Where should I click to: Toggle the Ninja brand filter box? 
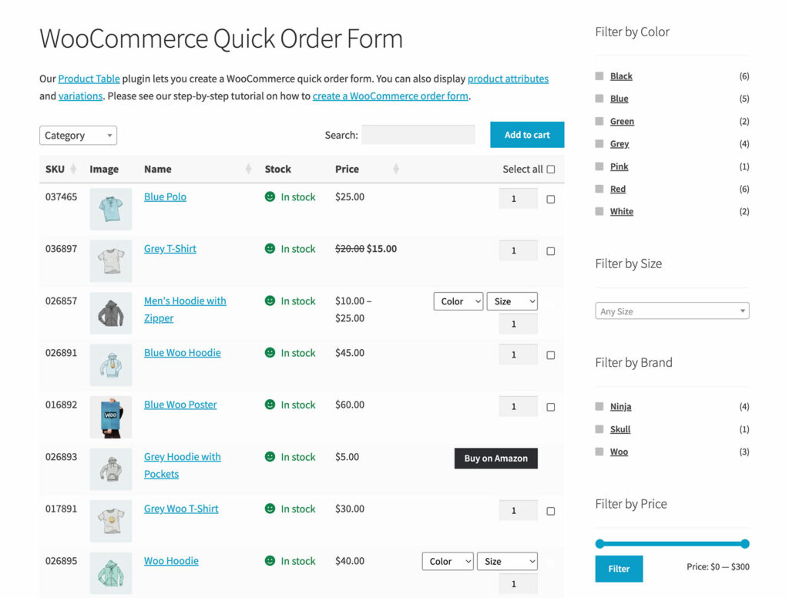coord(599,406)
